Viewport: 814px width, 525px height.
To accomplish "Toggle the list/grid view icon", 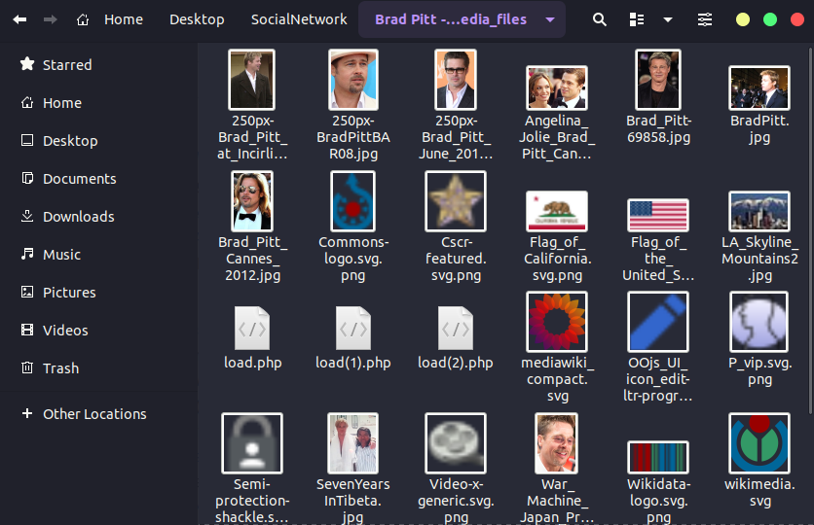I will click(x=637, y=19).
